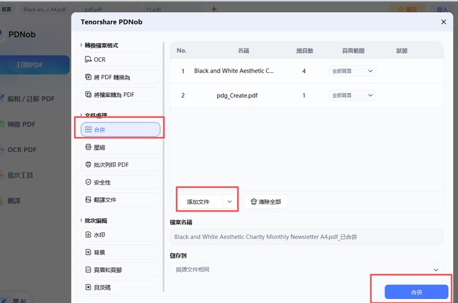Select the Black and White Aesthetic C... file row

pos(306,71)
